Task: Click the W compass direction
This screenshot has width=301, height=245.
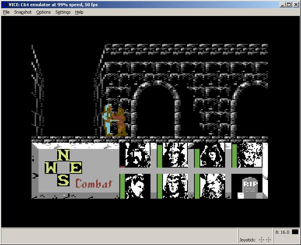Action: pyautogui.click(x=51, y=168)
